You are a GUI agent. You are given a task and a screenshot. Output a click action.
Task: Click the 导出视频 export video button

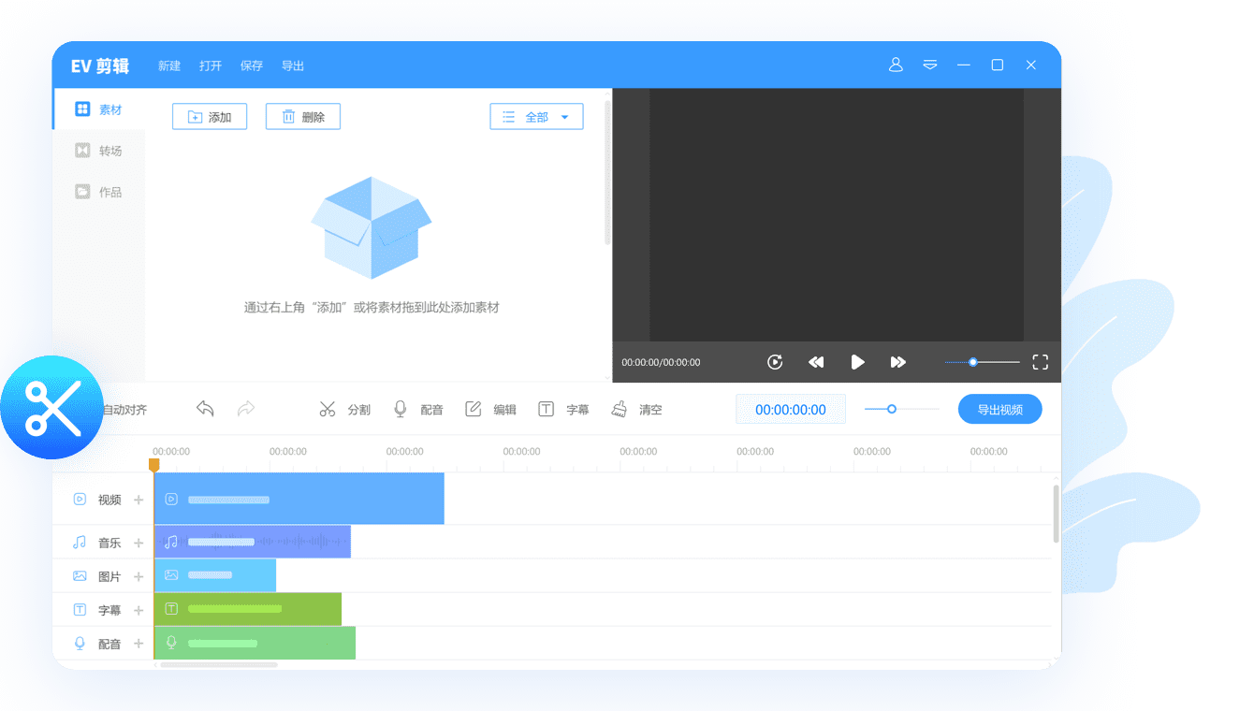pyautogui.click(x=999, y=409)
